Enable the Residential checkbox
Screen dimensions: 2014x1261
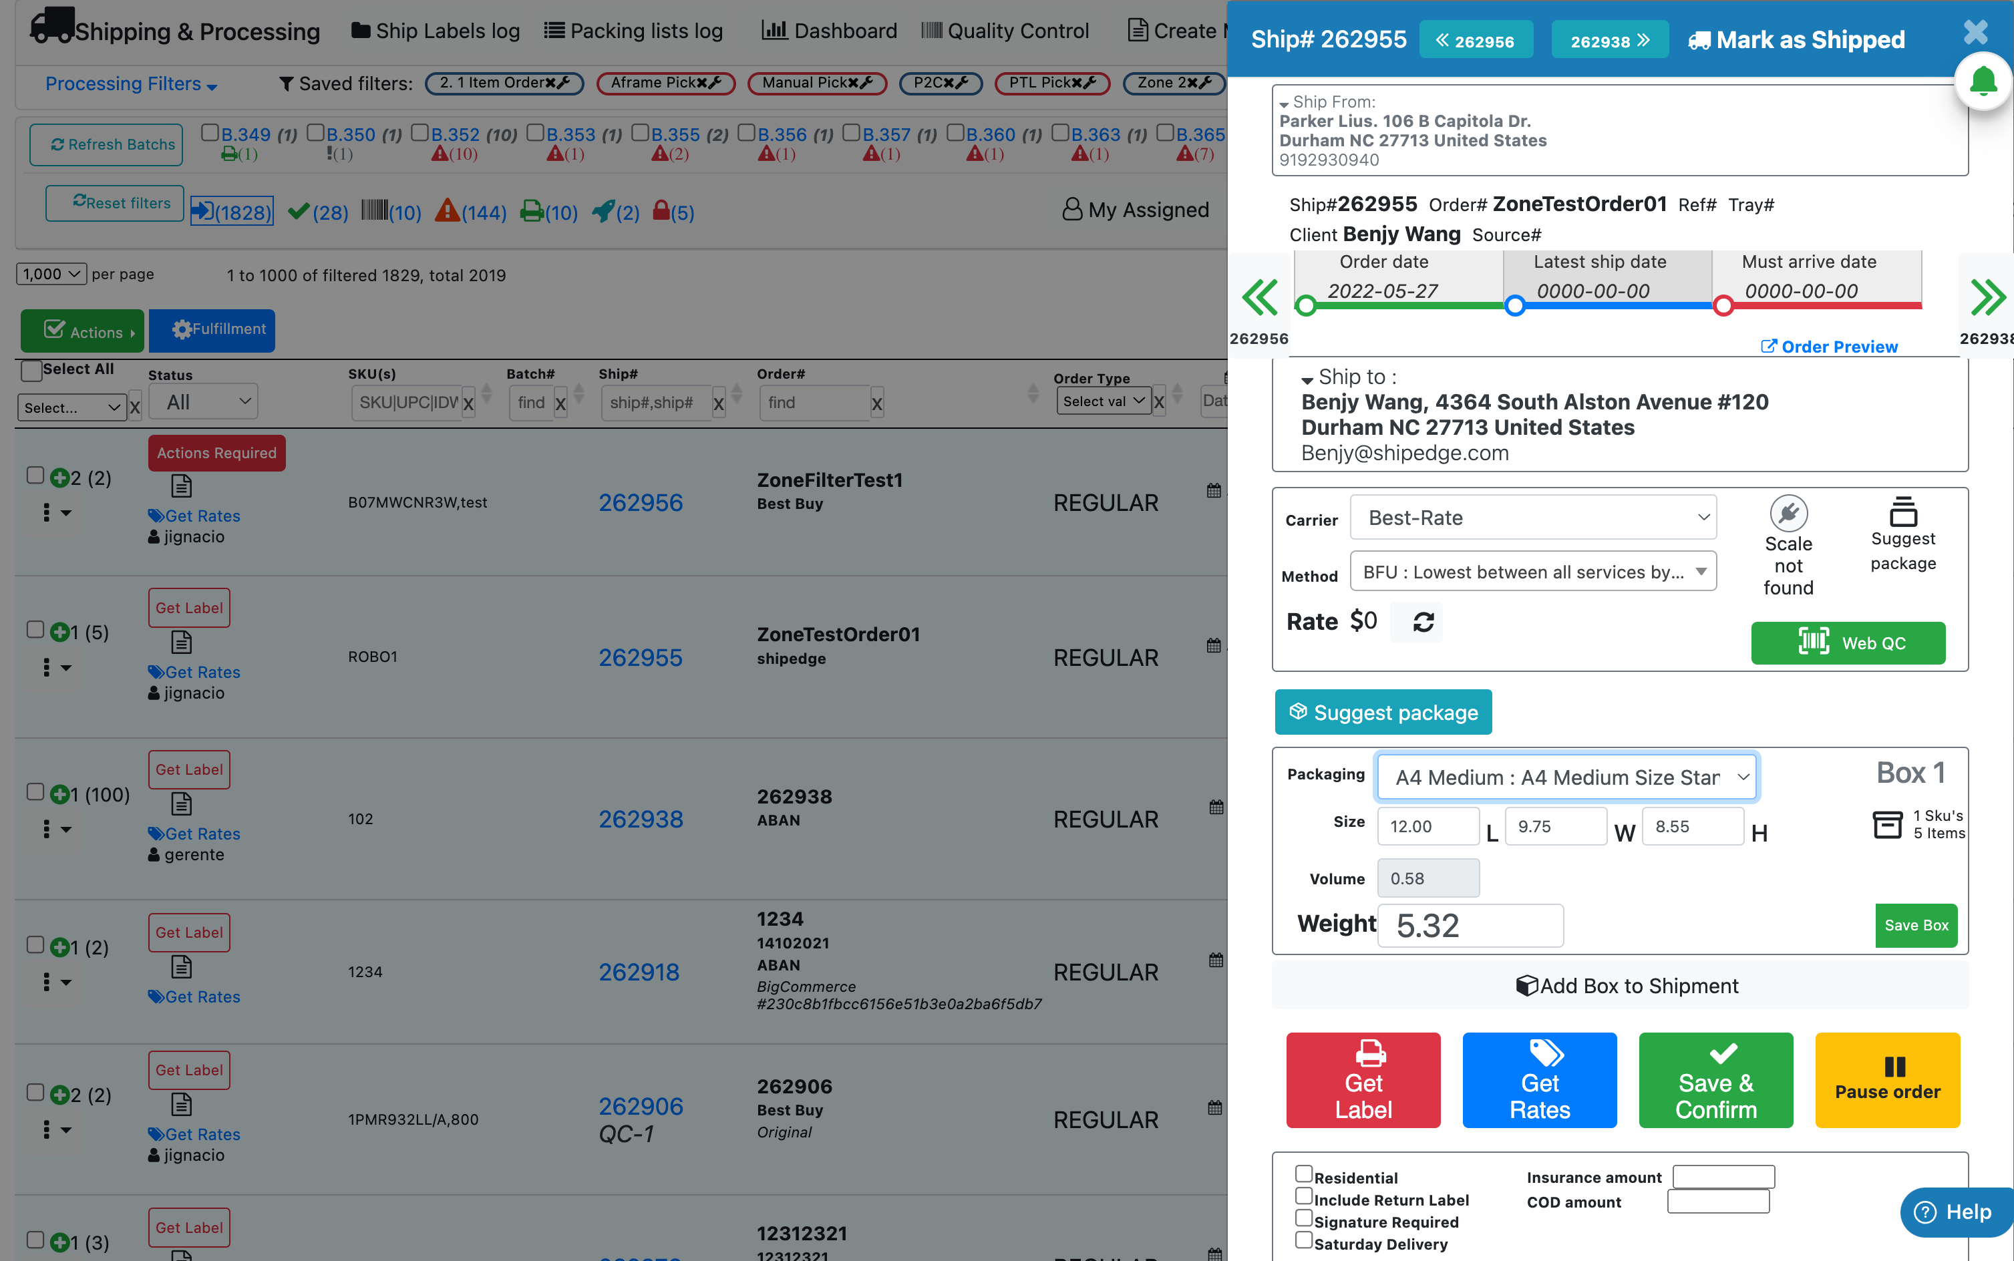1303,1174
